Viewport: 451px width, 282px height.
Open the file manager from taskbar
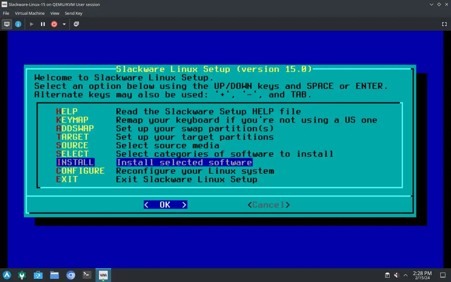coord(54,275)
